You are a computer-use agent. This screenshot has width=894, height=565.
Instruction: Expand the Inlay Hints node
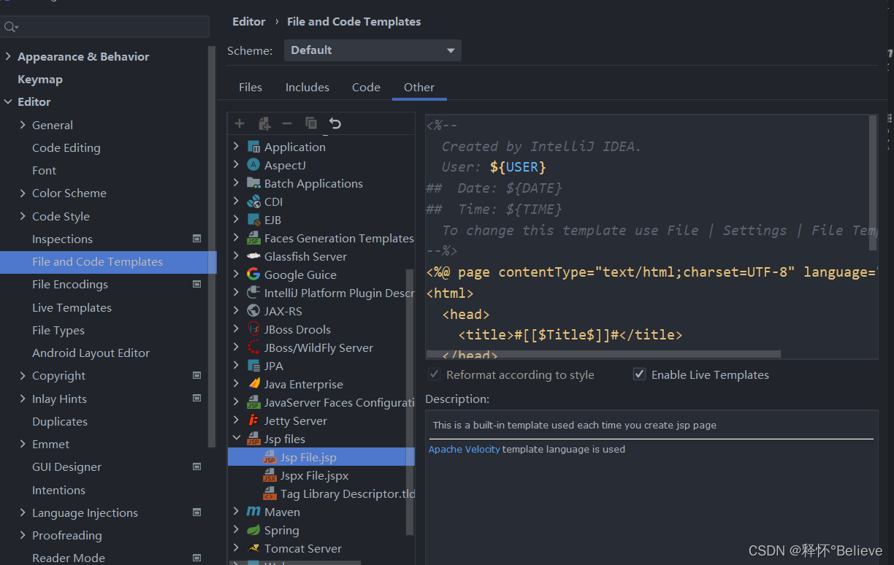pos(23,399)
